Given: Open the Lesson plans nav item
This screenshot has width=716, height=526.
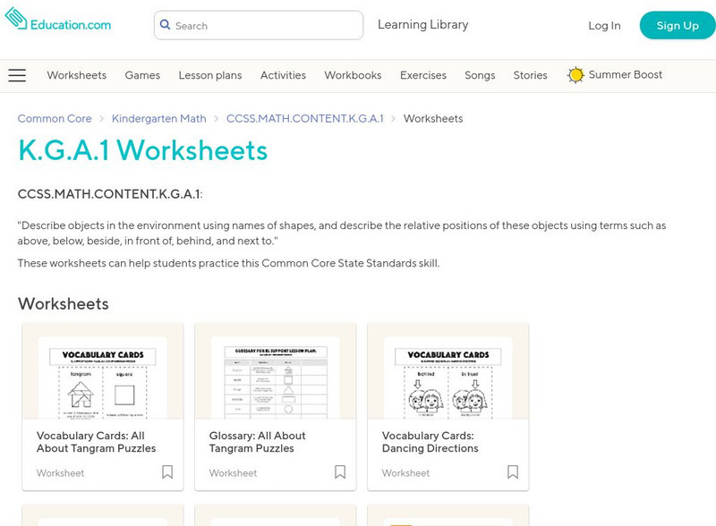Looking at the screenshot, I should tap(210, 75).
